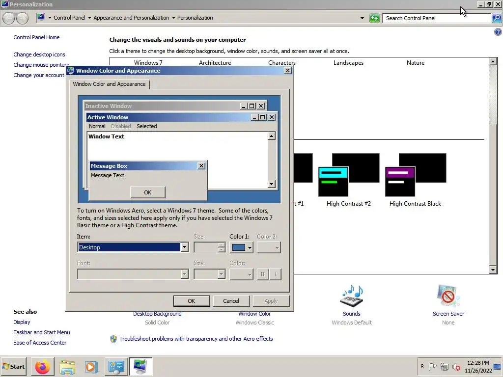Click the Sounds icon

coord(352,296)
